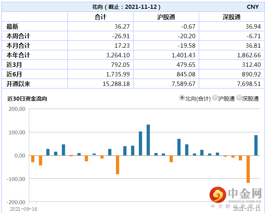Click the 合计 column header

click(100, 17)
